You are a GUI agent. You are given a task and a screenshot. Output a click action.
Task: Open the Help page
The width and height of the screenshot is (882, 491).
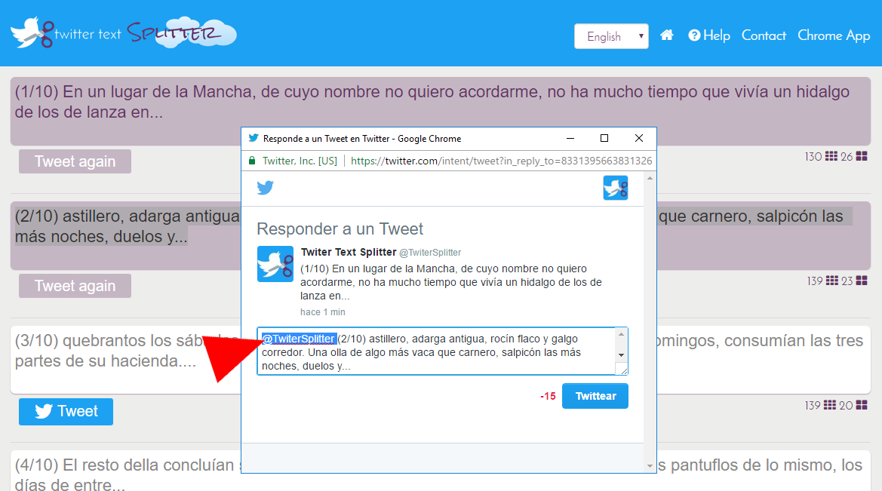click(x=708, y=35)
